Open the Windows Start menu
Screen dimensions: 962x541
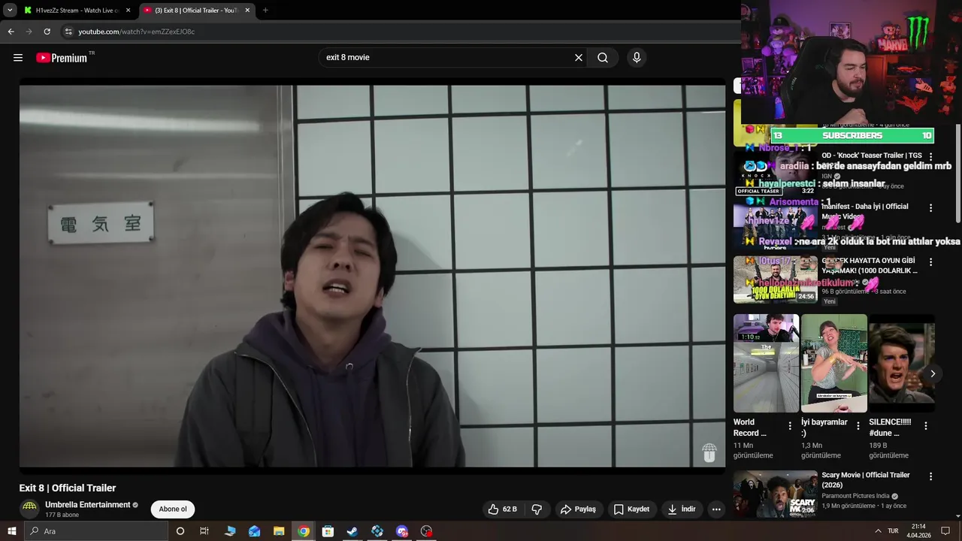point(11,531)
